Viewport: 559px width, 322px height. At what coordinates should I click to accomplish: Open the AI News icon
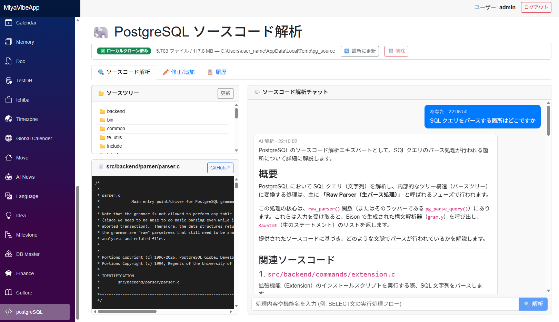tap(9, 177)
